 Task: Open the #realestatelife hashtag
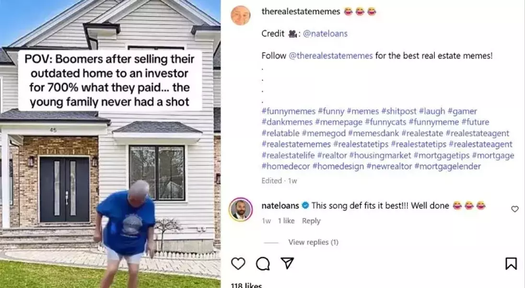pyautogui.click(x=288, y=155)
